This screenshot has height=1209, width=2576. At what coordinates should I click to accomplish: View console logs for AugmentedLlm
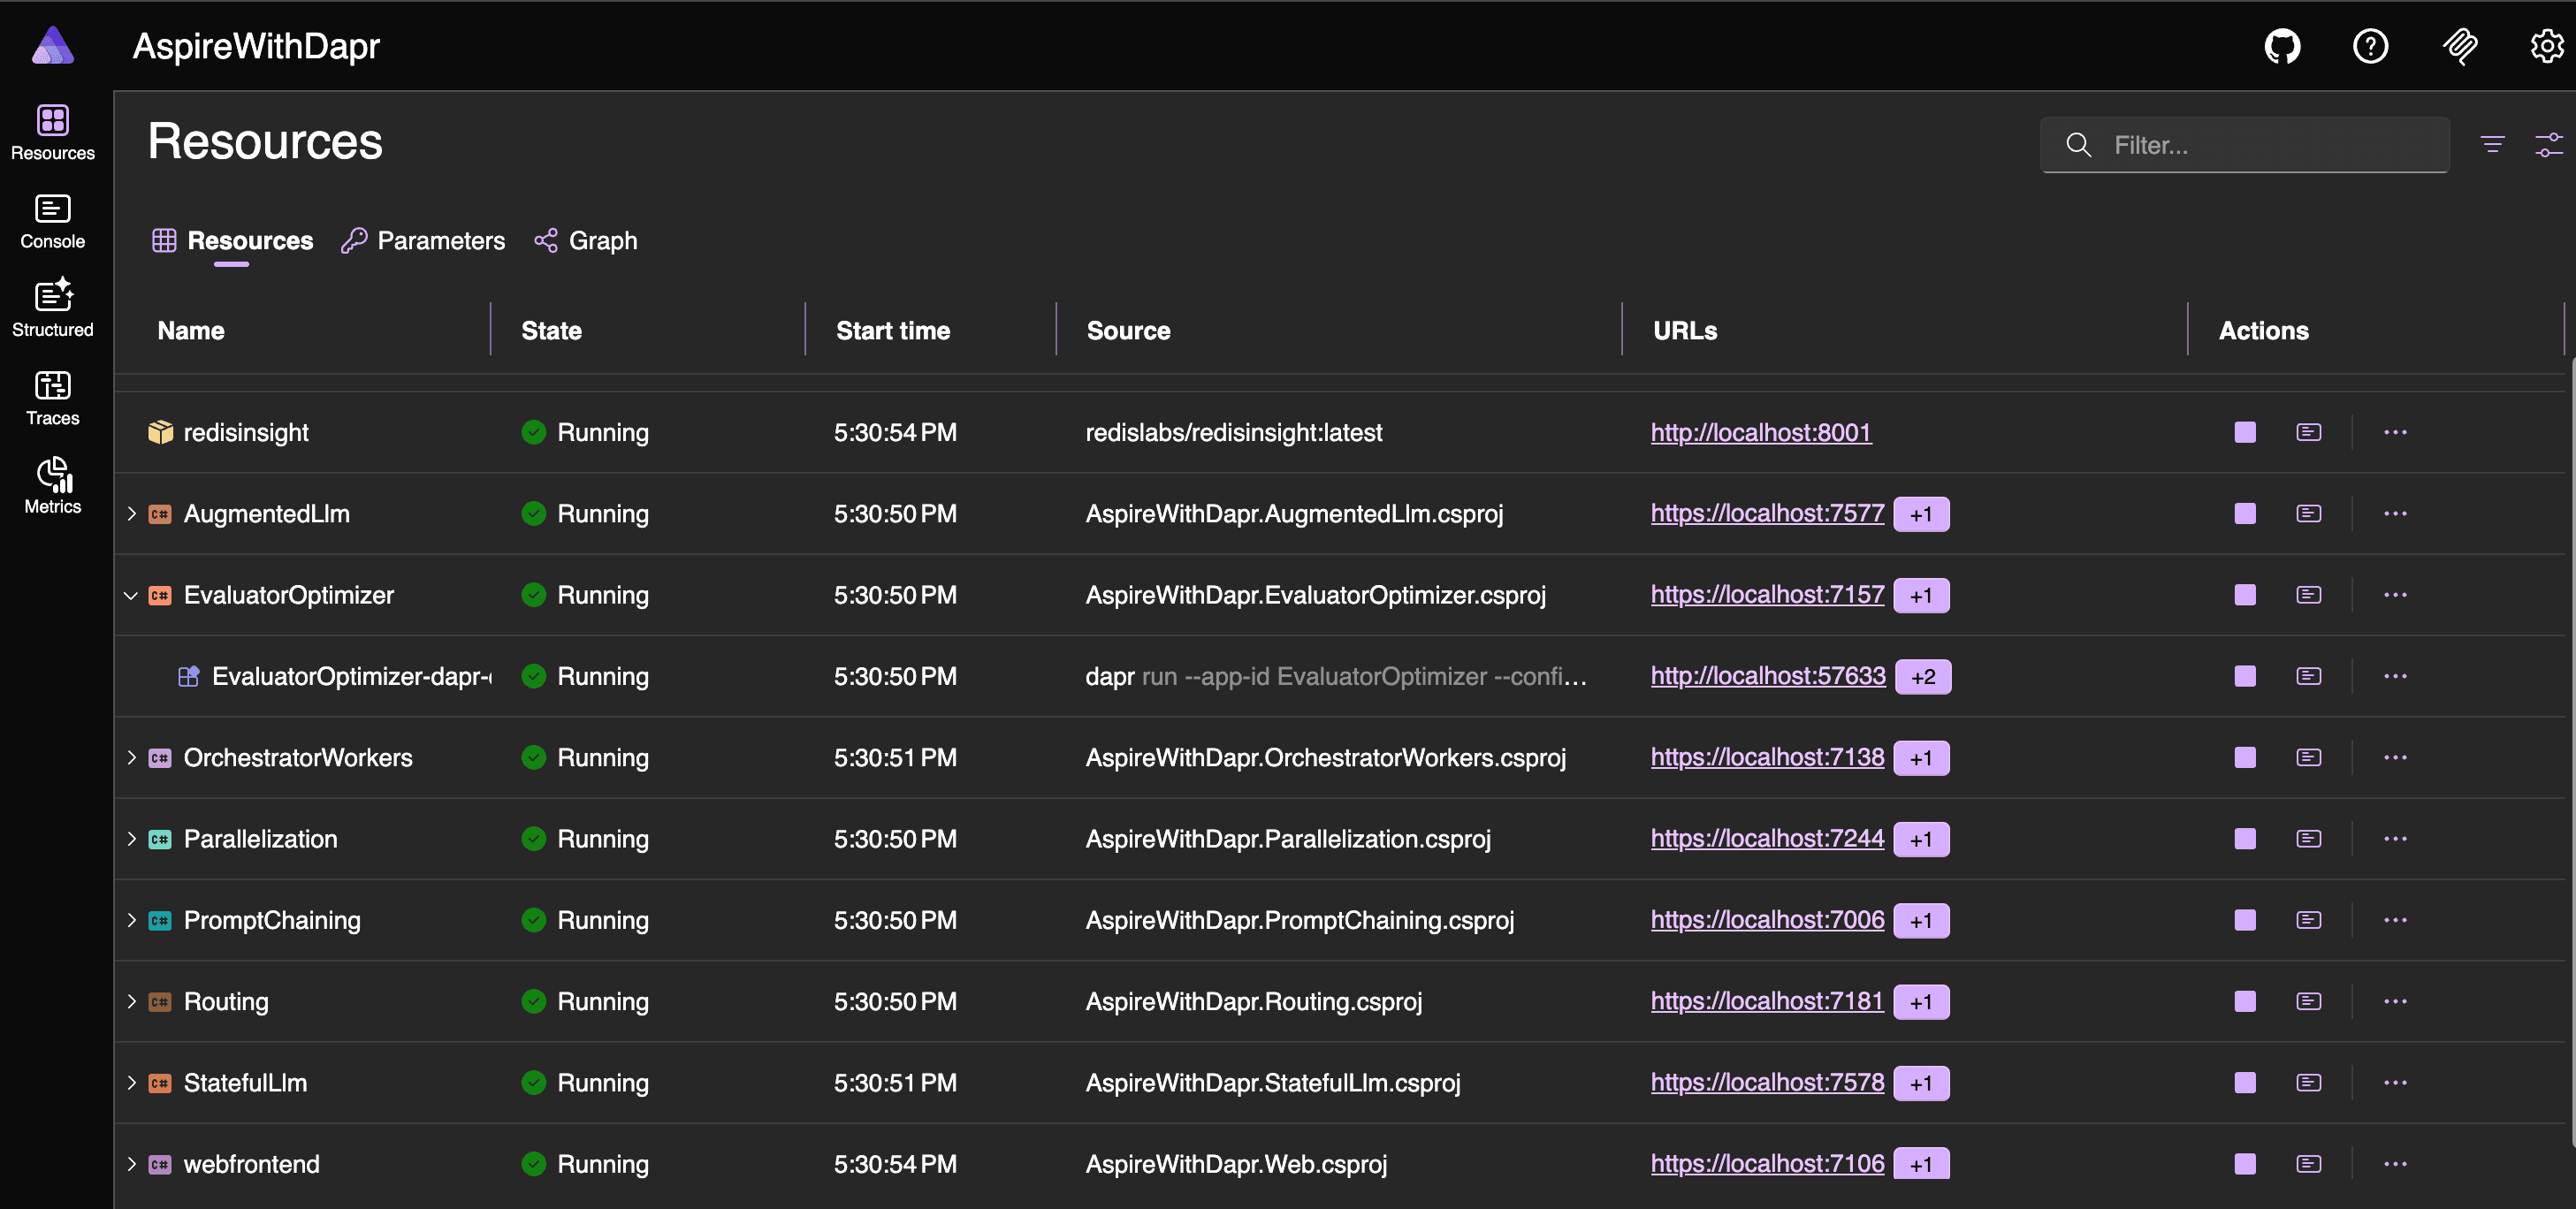2308,514
